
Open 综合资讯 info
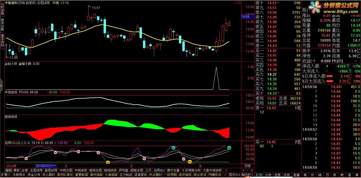click(200, 175)
